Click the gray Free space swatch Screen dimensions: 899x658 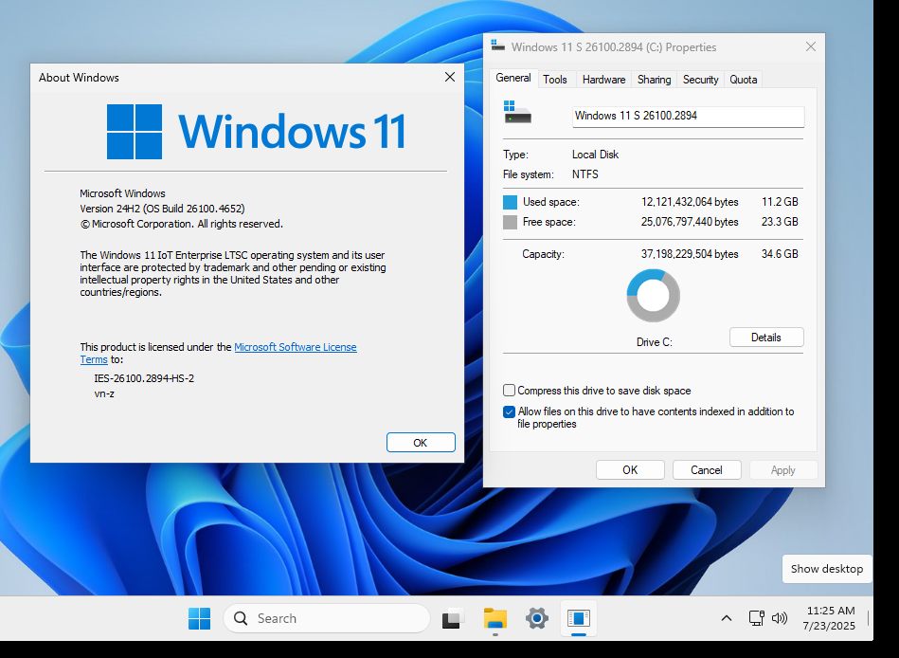click(x=510, y=222)
